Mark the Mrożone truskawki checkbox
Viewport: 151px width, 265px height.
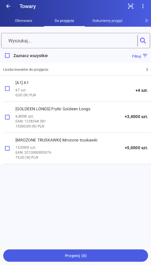coord(7,148)
